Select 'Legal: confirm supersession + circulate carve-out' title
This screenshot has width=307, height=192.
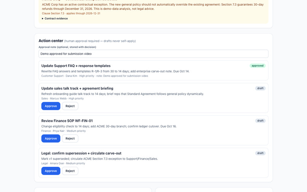click(x=81, y=153)
